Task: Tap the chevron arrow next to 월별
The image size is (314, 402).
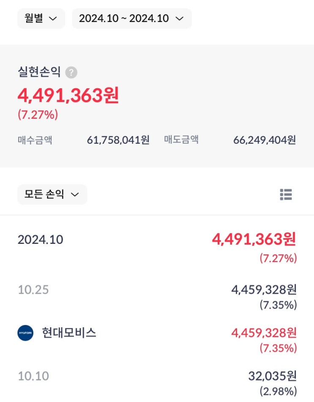Action: 53,19
